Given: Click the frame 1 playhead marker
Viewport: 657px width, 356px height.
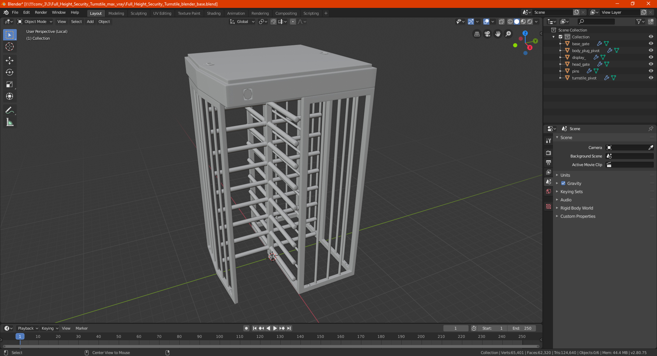Looking at the screenshot, I should [x=20, y=336].
